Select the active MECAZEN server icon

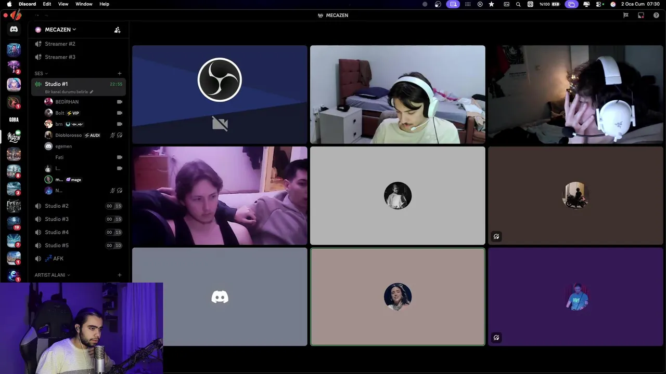[14, 137]
